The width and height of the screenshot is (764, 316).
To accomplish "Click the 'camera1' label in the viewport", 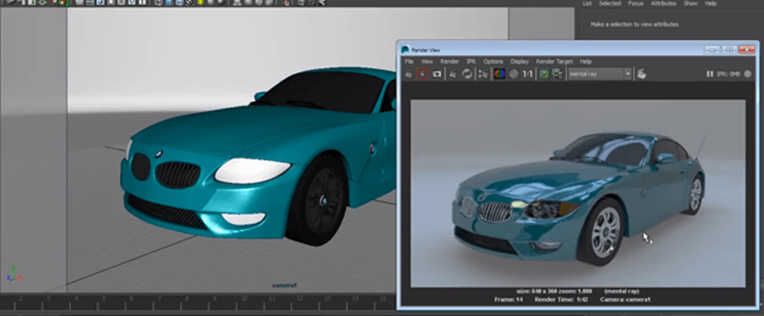I will coord(285,286).
